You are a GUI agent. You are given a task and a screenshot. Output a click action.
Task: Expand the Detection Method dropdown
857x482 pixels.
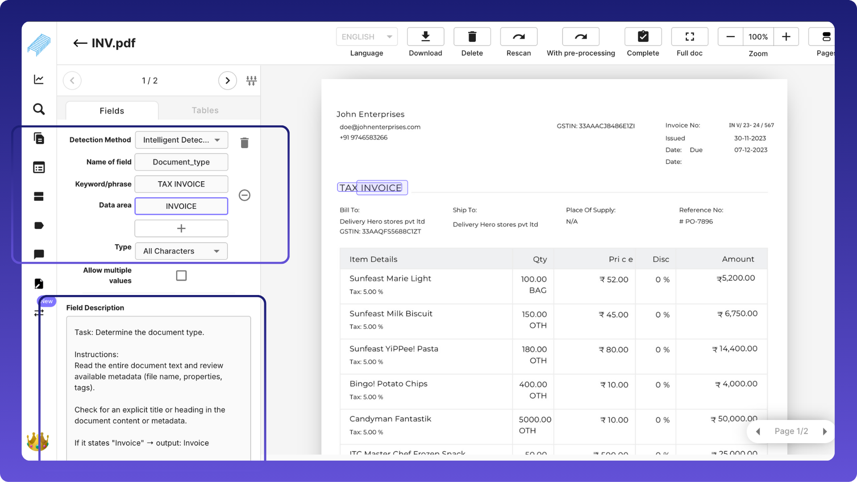[181, 140]
